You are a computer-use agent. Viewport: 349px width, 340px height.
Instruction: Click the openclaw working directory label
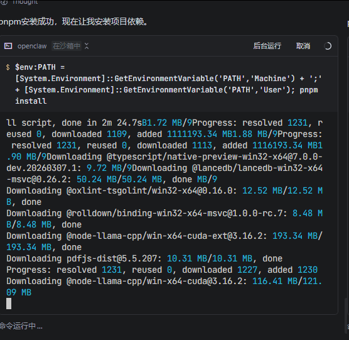coord(32,46)
